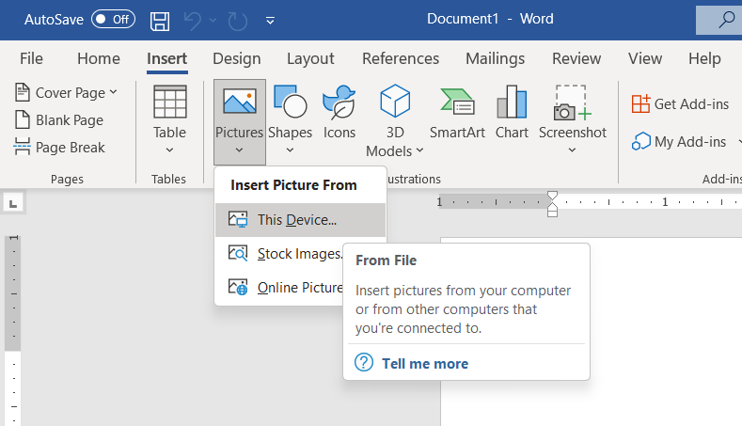742x426 pixels.
Task: Click the Icons duck button
Action: [x=339, y=112]
